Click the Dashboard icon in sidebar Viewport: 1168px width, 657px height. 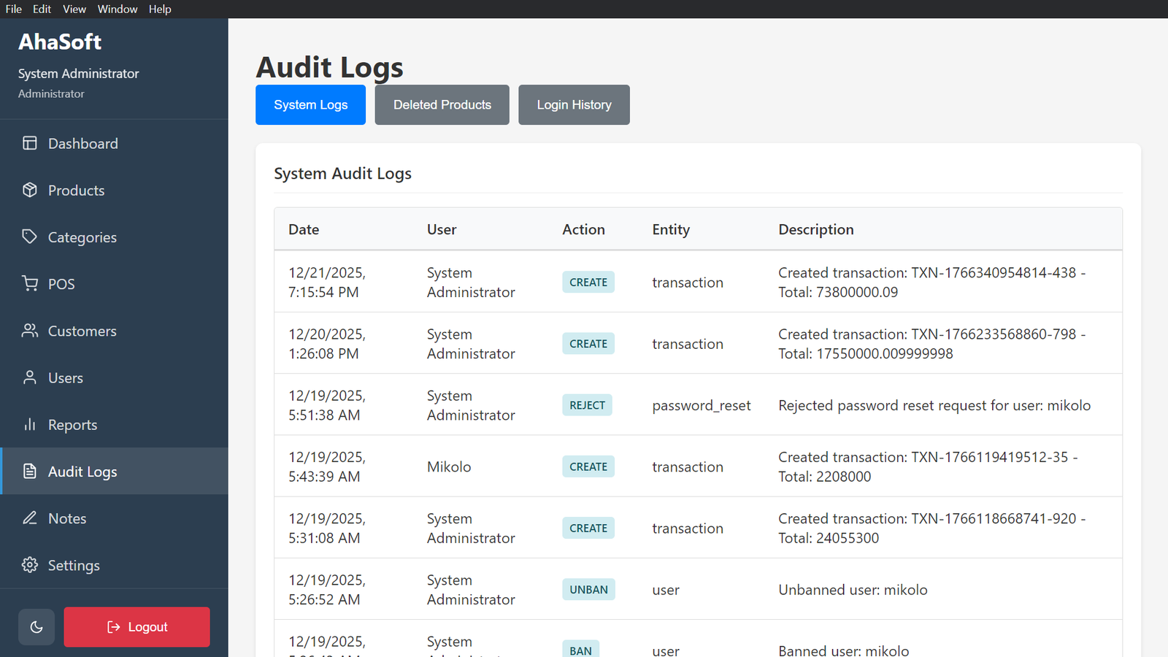(x=29, y=143)
